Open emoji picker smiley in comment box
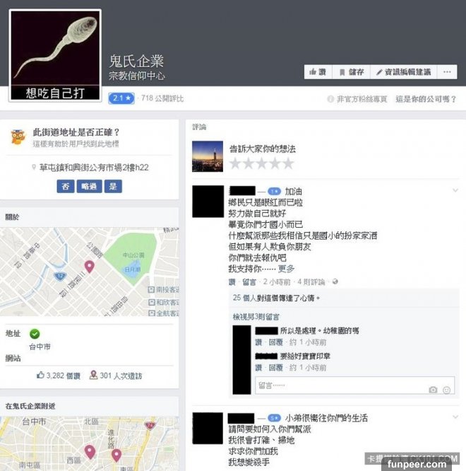This screenshot has height=471, width=466. pyautogui.click(x=446, y=390)
